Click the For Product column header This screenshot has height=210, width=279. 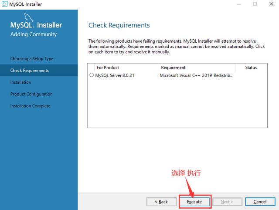point(108,68)
